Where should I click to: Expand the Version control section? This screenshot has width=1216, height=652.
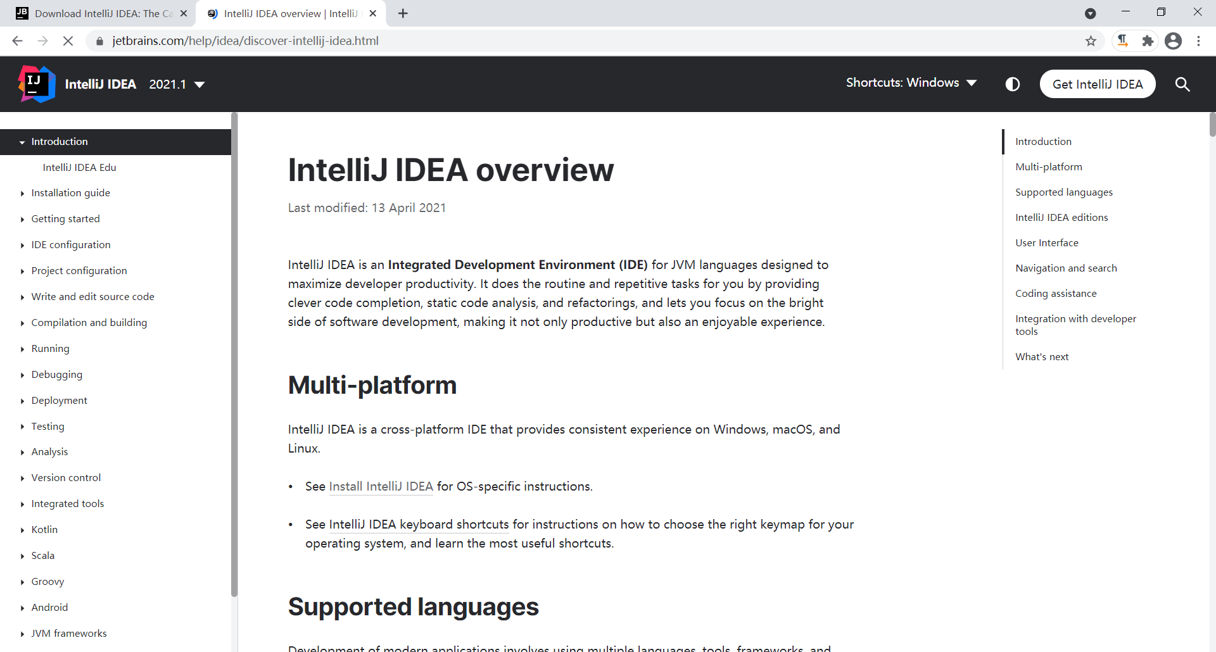click(x=23, y=479)
